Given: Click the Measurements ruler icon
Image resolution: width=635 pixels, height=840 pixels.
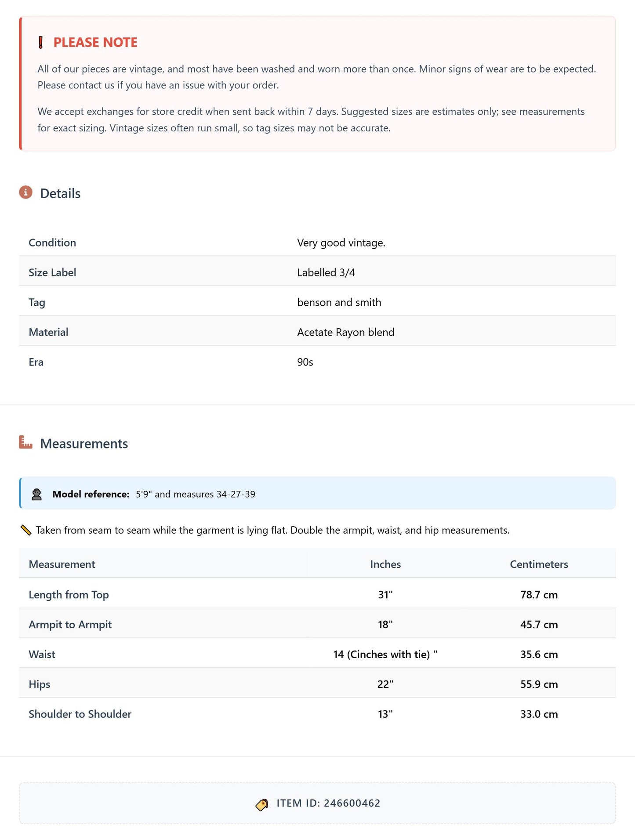Looking at the screenshot, I should [x=26, y=442].
